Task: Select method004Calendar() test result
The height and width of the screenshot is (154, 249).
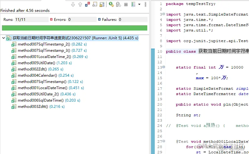Action: pos(46,75)
